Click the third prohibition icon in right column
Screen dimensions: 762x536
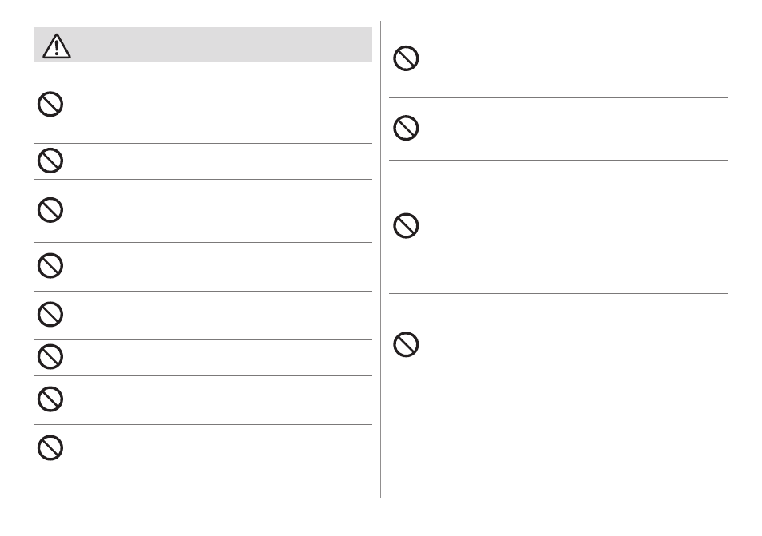(406, 225)
